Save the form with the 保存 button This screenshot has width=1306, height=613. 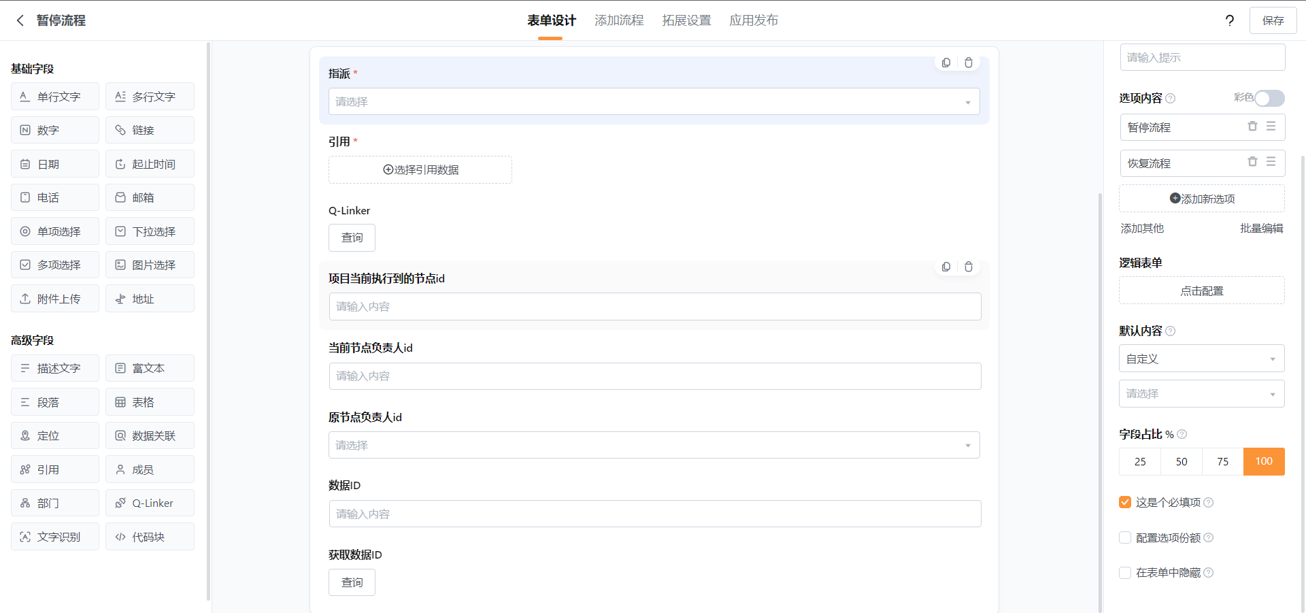(1273, 20)
